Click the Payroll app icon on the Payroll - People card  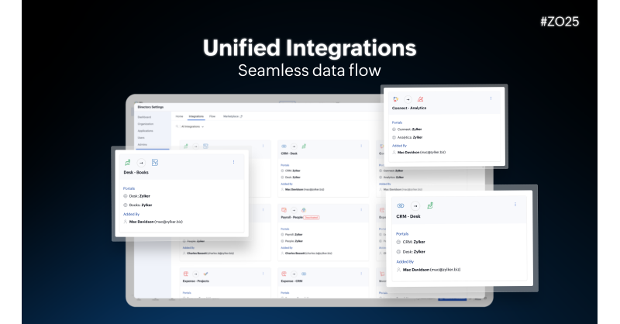coord(284,210)
